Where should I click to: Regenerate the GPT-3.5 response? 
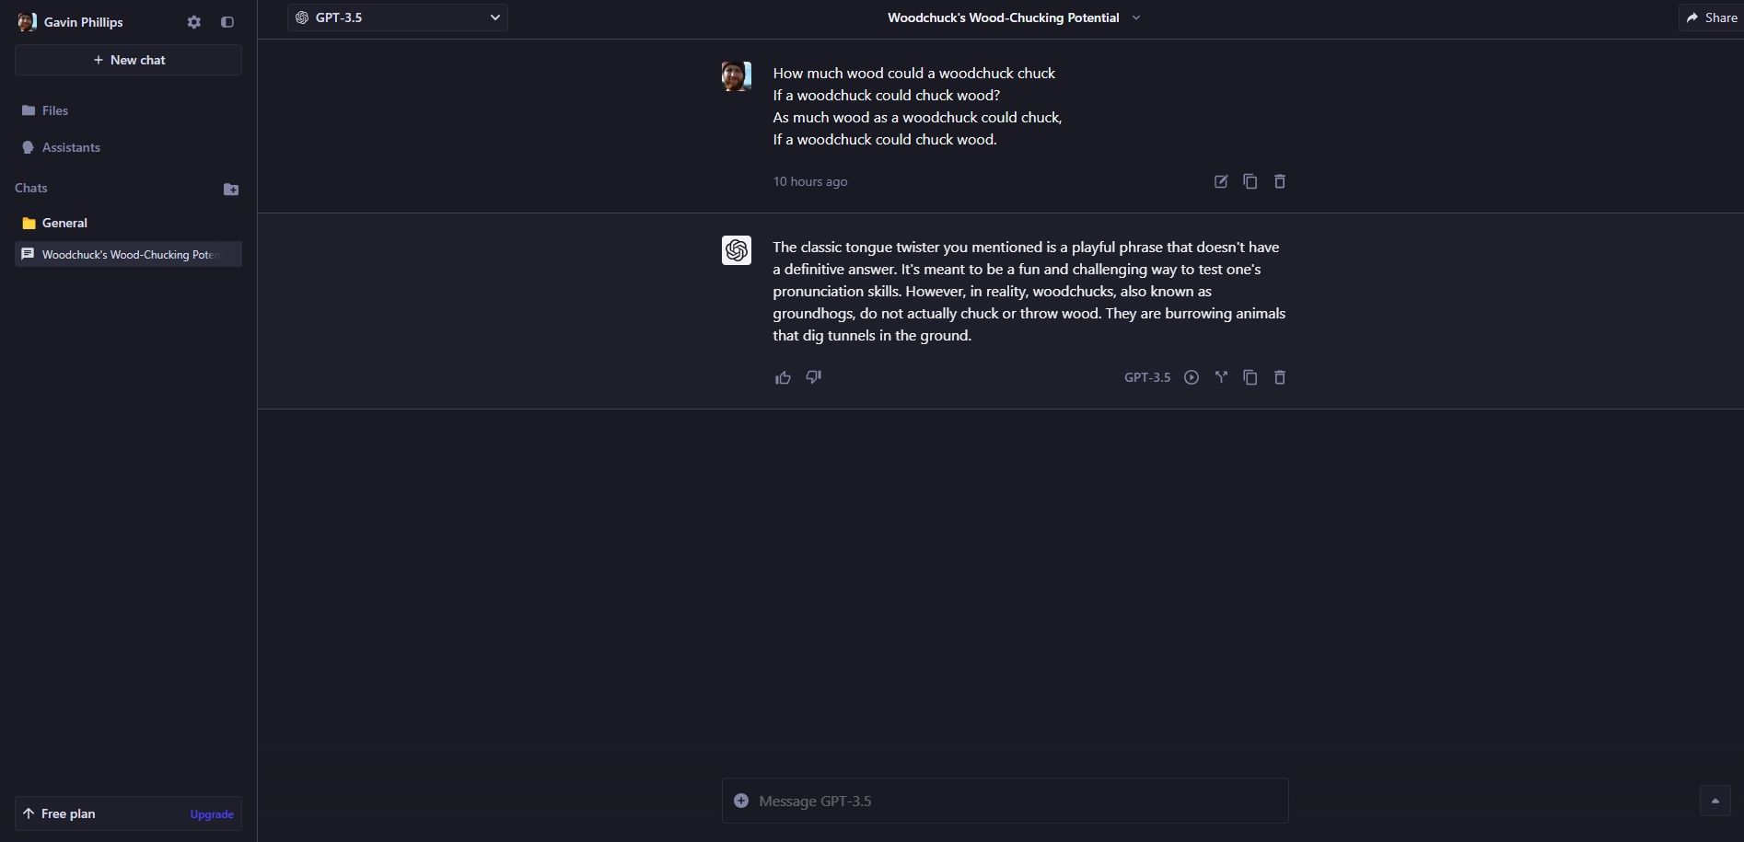tap(1191, 377)
